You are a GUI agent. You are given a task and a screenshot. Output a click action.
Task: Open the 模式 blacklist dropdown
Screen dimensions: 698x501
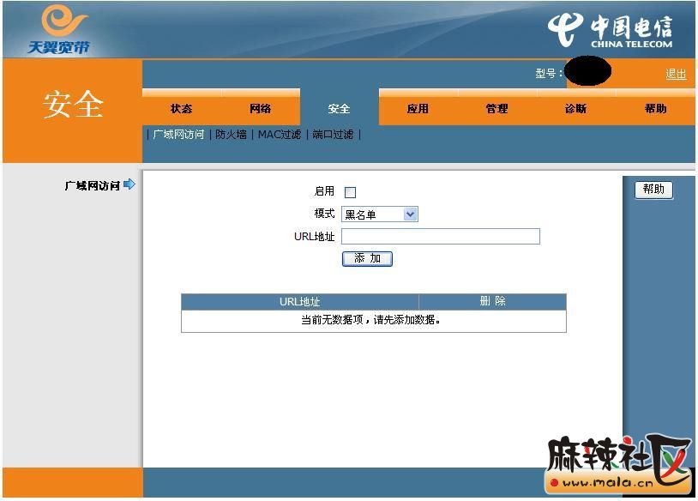pyautogui.click(x=380, y=214)
